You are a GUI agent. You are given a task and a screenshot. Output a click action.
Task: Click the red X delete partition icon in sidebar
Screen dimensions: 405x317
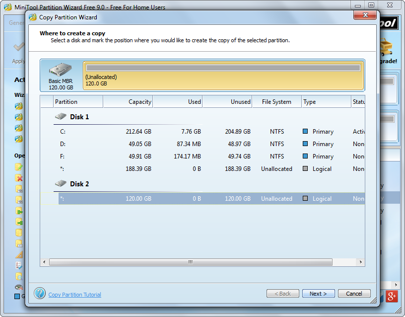pyautogui.click(x=19, y=178)
